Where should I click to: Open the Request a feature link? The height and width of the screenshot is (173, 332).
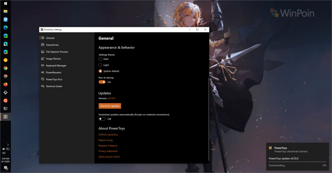108,146
